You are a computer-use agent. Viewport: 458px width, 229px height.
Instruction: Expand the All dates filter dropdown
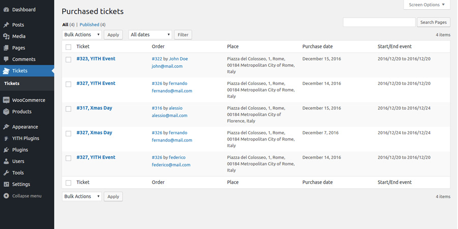pyautogui.click(x=150, y=35)
